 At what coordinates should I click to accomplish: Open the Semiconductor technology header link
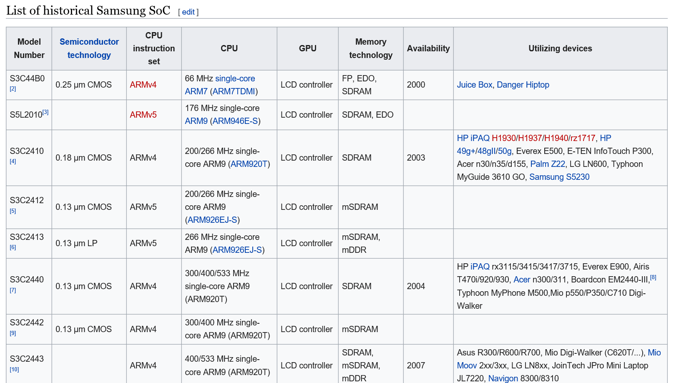tap(89, 48)
